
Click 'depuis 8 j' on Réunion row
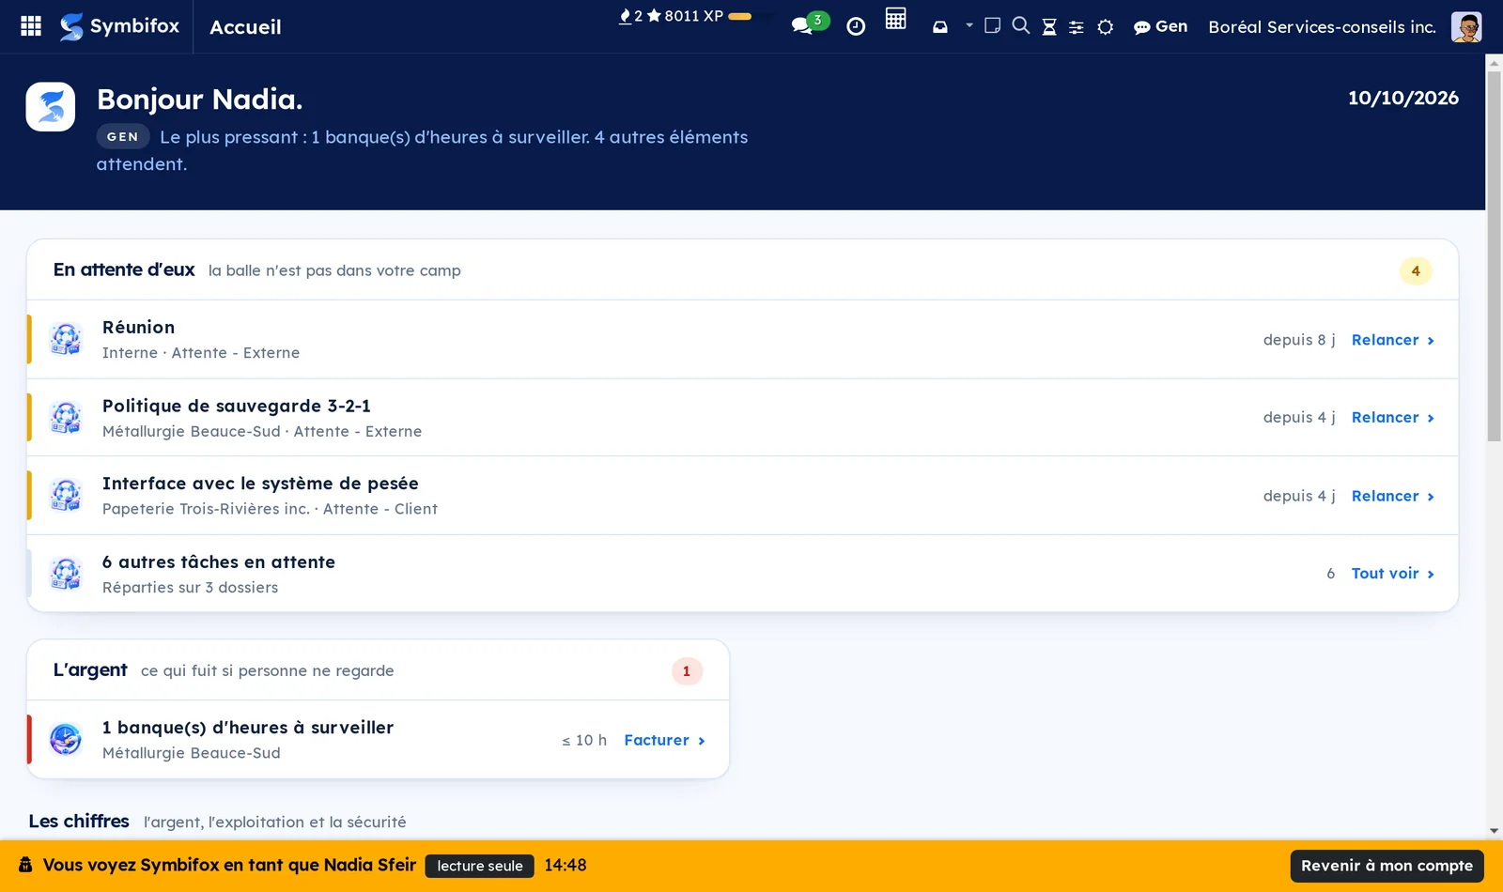(1299, 340)
